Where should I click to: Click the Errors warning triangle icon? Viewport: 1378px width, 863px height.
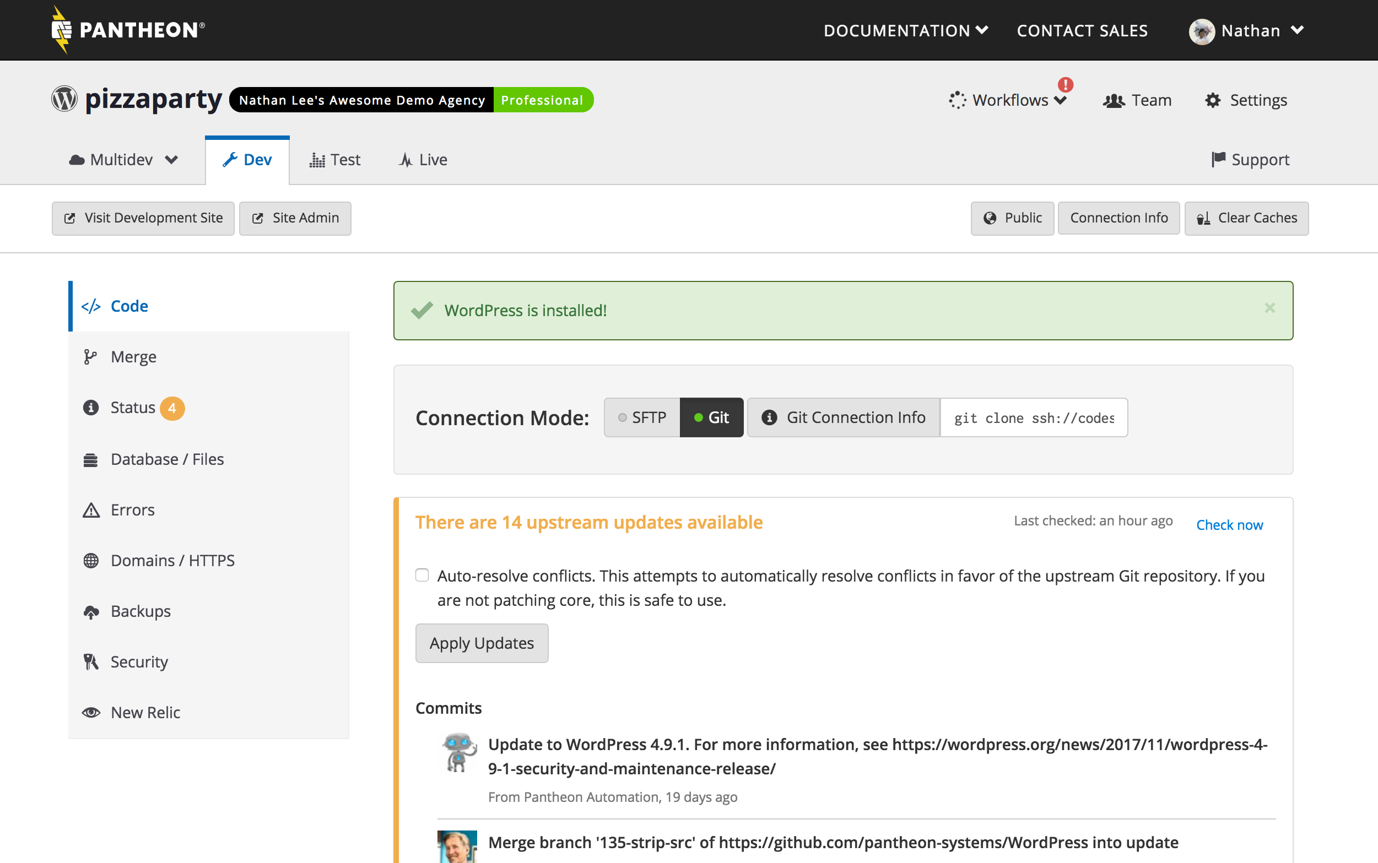(91, 509)
